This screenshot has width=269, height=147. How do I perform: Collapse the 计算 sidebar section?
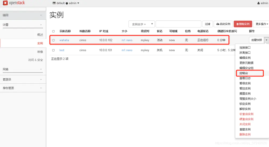[x=23, y=25]
